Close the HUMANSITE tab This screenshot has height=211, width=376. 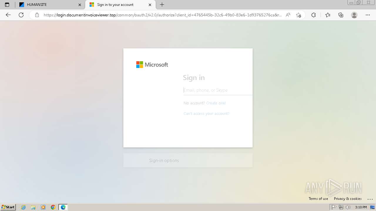pyautogui.click(x=80, y=5)
